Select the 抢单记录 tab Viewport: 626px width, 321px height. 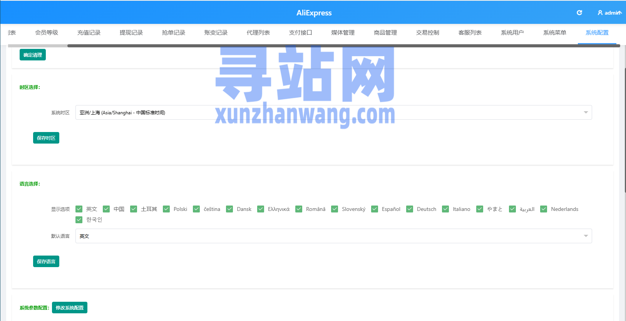click(x=174, y=33)
